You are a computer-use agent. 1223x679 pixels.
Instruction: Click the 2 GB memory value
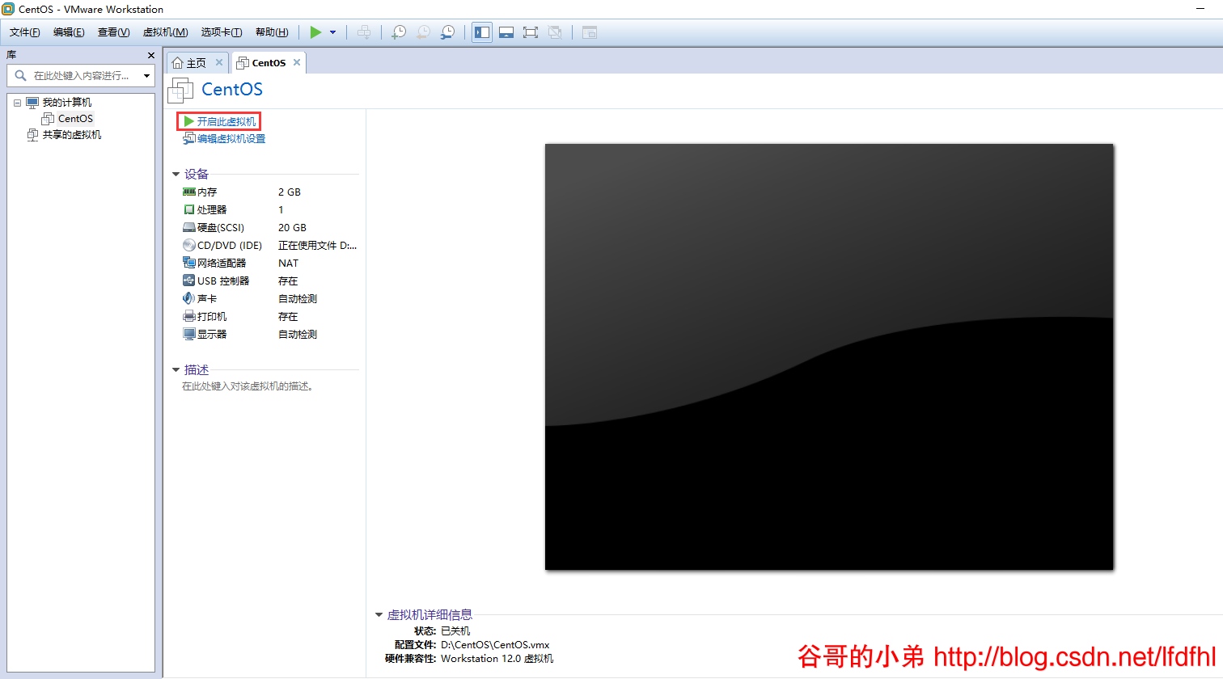(x=290, y=192)
